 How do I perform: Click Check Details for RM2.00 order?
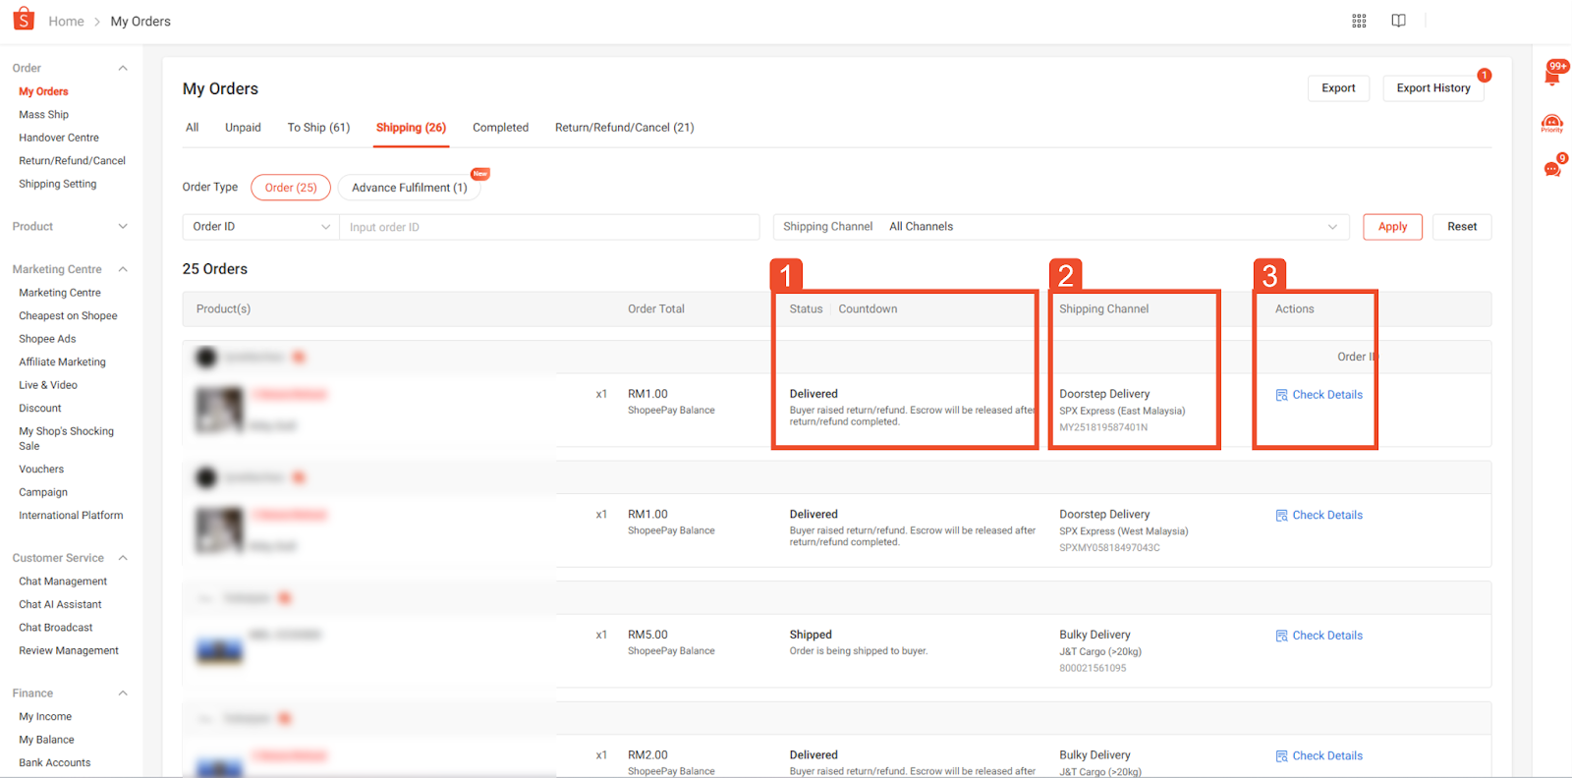(1319, 756)
